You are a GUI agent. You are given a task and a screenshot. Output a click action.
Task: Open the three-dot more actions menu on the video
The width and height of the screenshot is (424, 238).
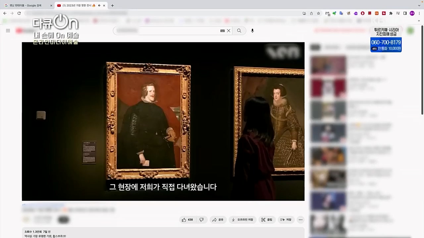300,219
